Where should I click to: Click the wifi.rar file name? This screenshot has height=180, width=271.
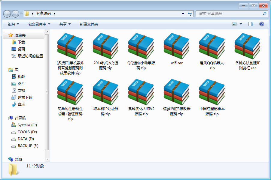click(x=177, y=63)
